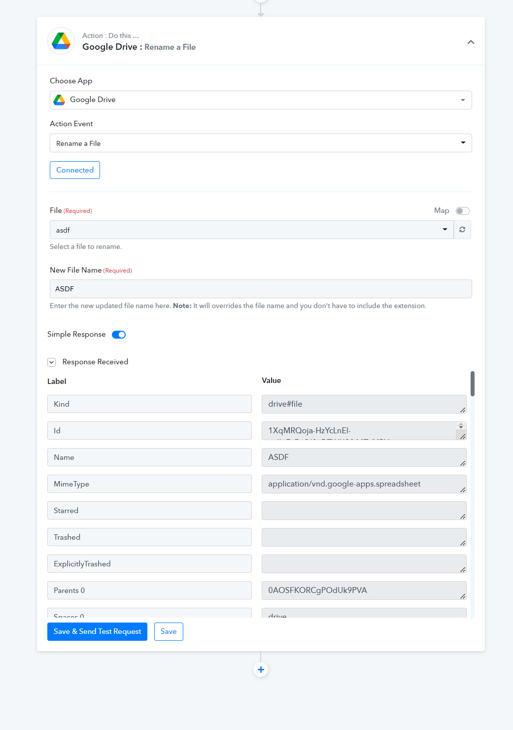Click Save & Send Test Request
This screenshot has height=730, width=513.
coord(97,631)
